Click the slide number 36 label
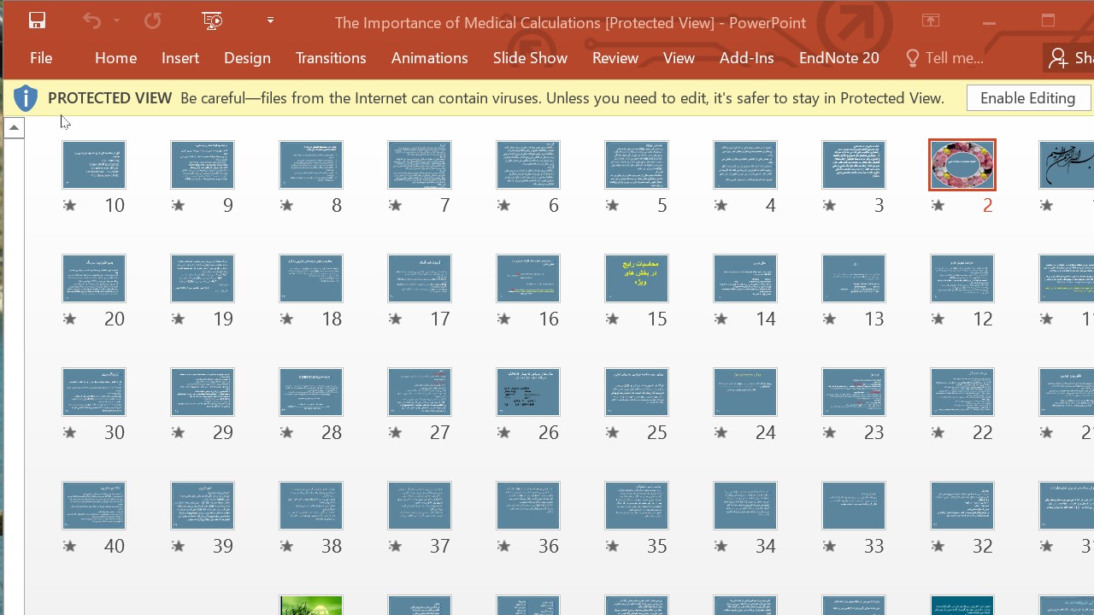 [548, 546]
